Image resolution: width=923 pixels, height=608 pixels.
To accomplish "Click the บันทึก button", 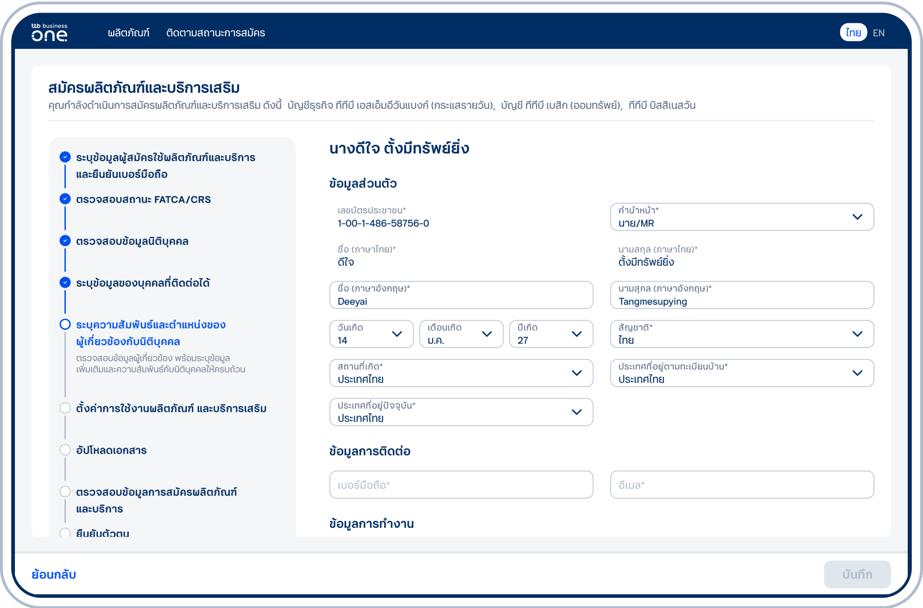I will 857,574.
